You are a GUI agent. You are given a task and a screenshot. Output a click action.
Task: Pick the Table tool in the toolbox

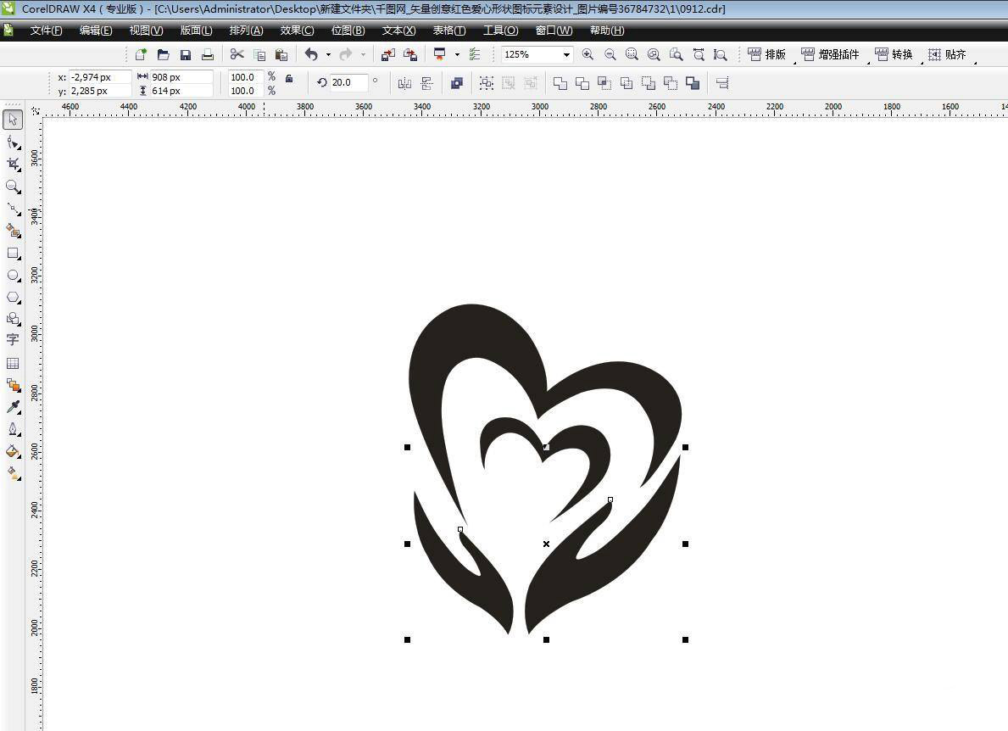pyautogui.click(x=13, y=363)
